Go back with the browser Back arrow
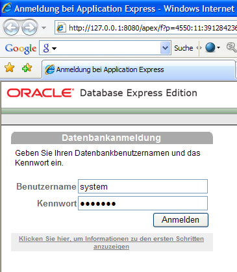This screenshot has width=237, height=272. (x=11, y=27)
